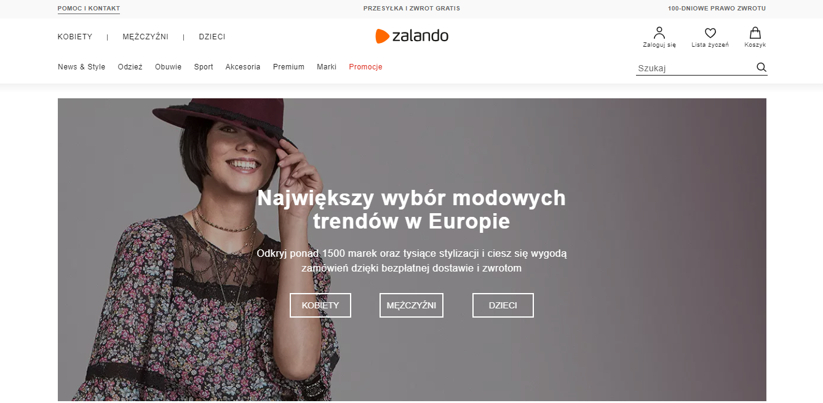Click the orange Zalando logo
This screenshot has width=823, height=403.
click(411, 36)
